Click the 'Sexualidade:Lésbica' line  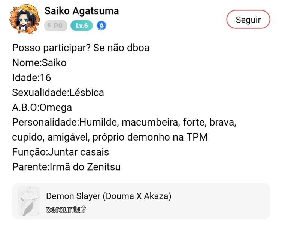58,92
